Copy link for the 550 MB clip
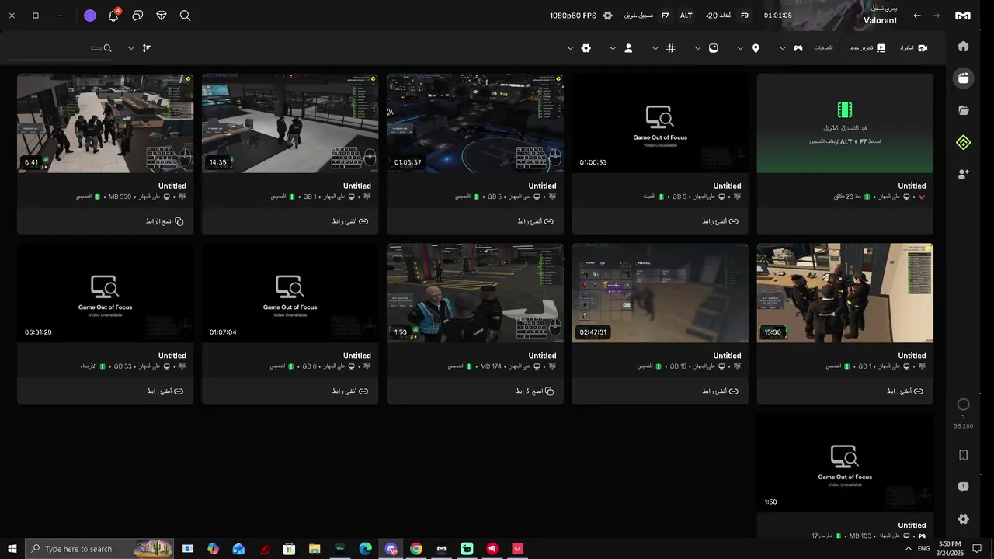The height and width of the screenshot is (559, 994). pyautogui.click(x=165, y=221)
